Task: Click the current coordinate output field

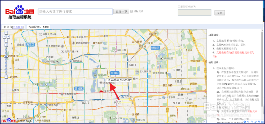Action: pyautogui.click(x=195, y=12)
